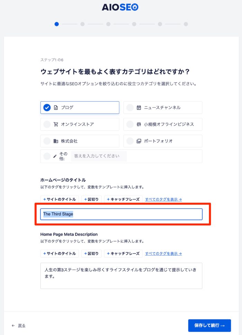242x335 pixels.
Task: Click the building icon beside 株式会社
Action: coord(56,141)
